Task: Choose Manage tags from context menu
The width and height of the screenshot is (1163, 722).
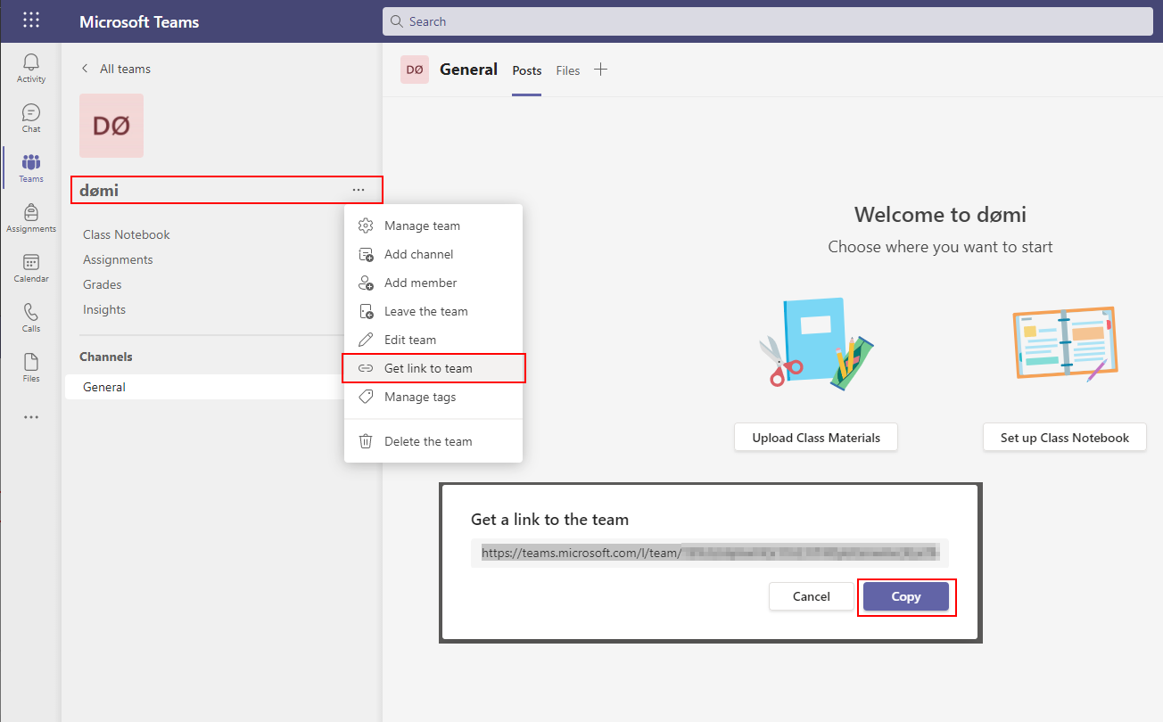Action: tap(433, 397)
